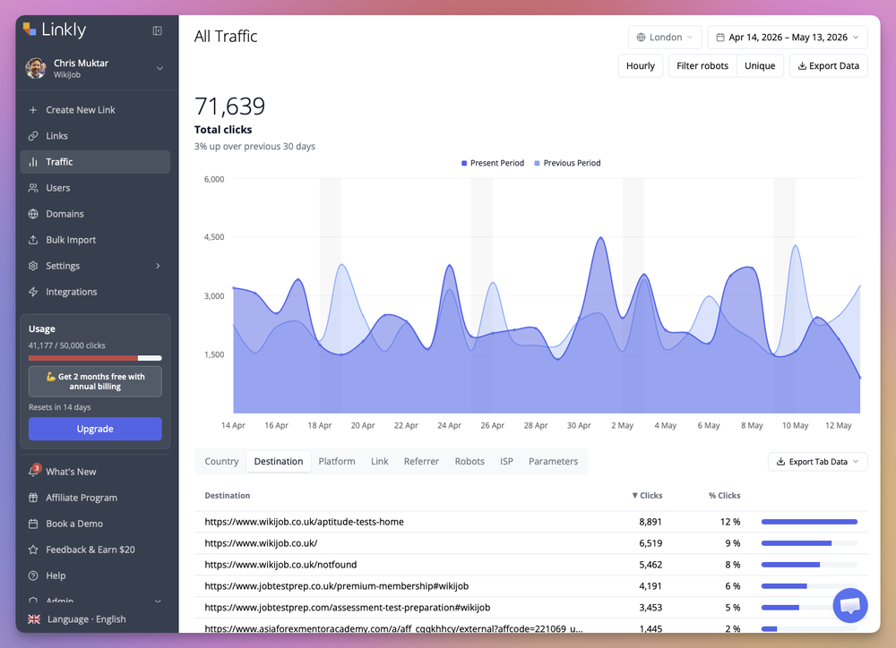Select the Destination tab
The image size is (896, 648).
(279, 461)
